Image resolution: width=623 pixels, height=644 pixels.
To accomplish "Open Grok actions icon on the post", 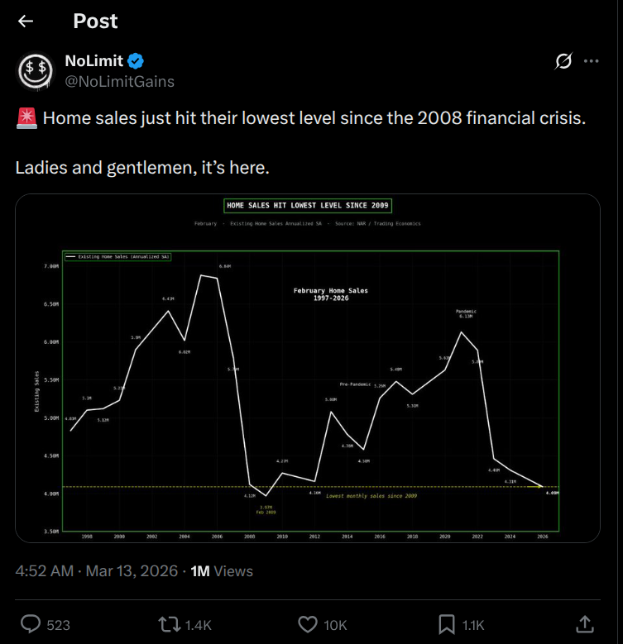I will (563, 61).
